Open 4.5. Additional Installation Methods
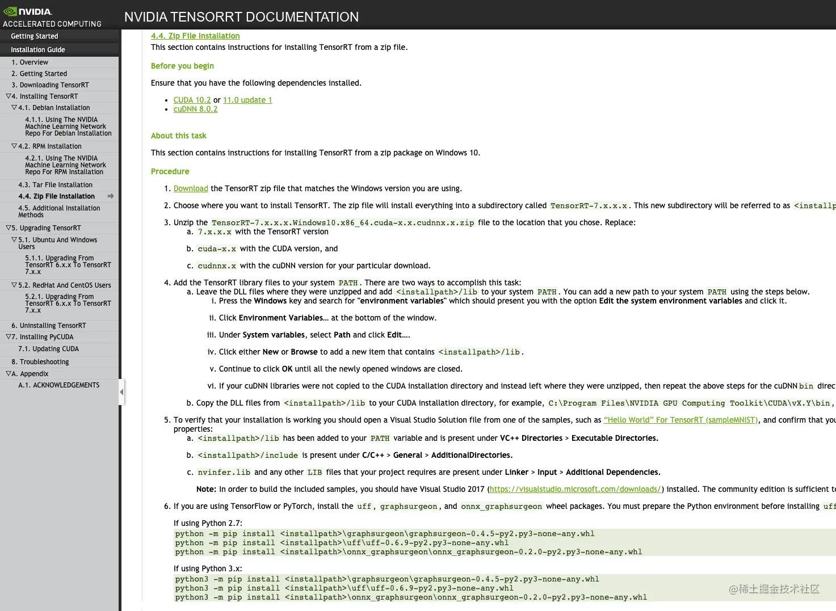Screen dimensions: 836x611 59,212
